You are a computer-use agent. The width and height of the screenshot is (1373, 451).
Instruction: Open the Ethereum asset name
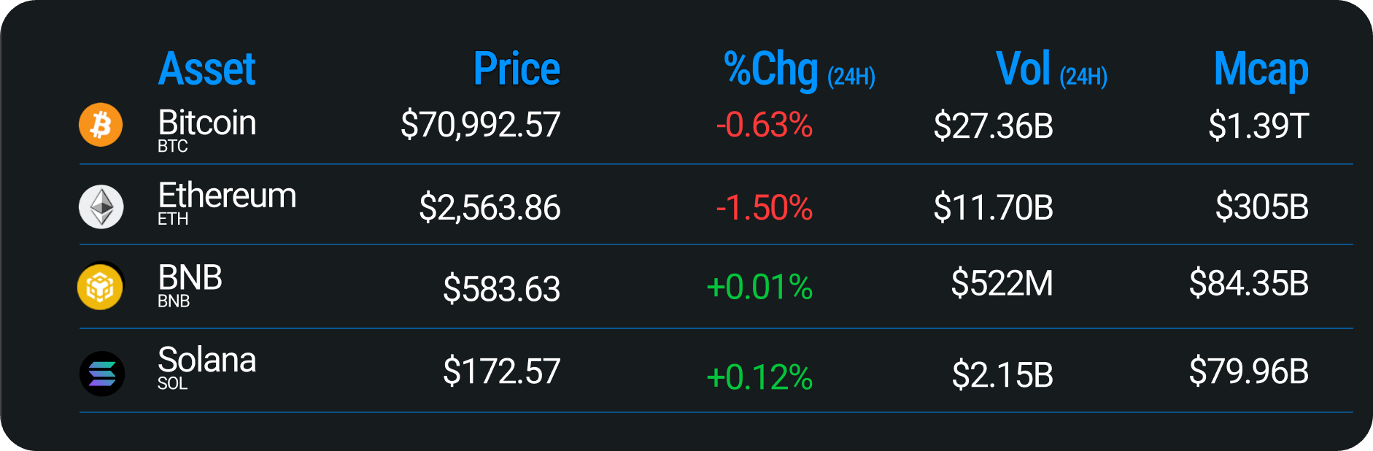[x=227, y=196]
